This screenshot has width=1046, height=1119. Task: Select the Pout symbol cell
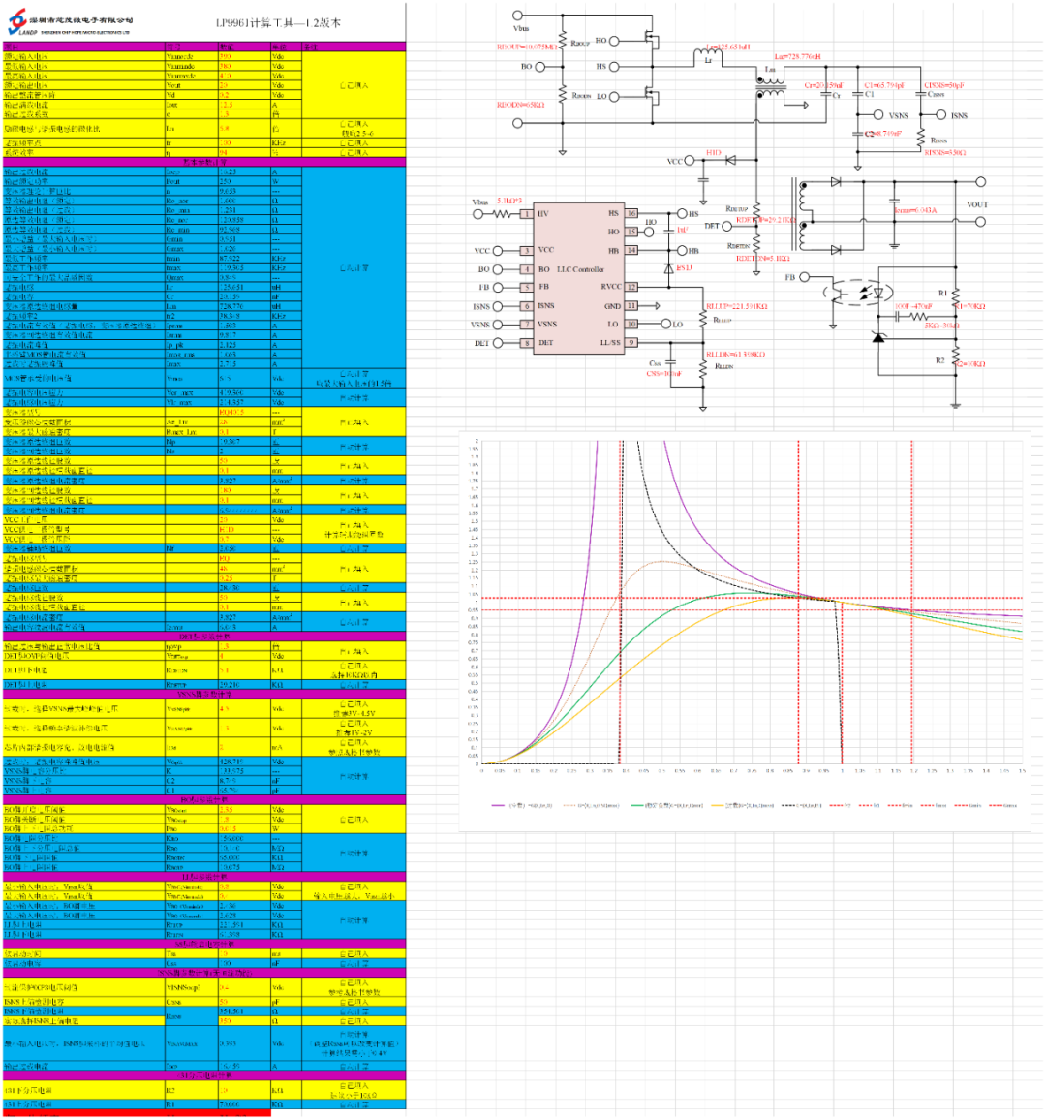point(191,181)
